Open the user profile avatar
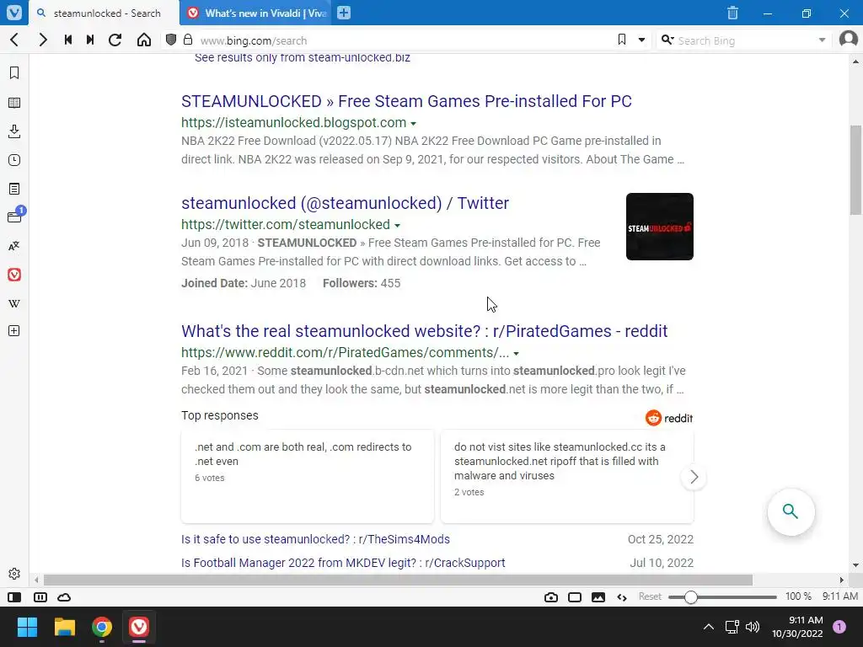 click(848, 40)
